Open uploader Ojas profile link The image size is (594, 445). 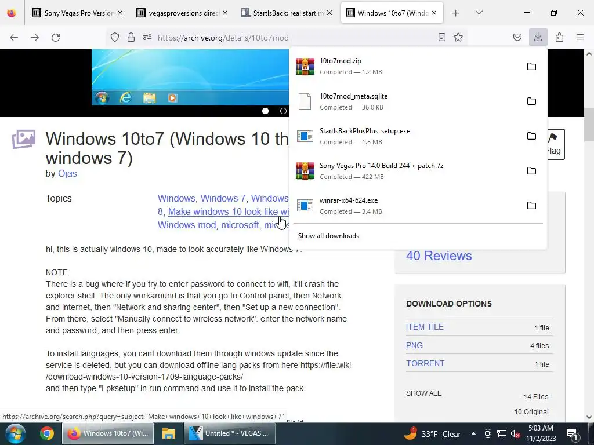67,174
